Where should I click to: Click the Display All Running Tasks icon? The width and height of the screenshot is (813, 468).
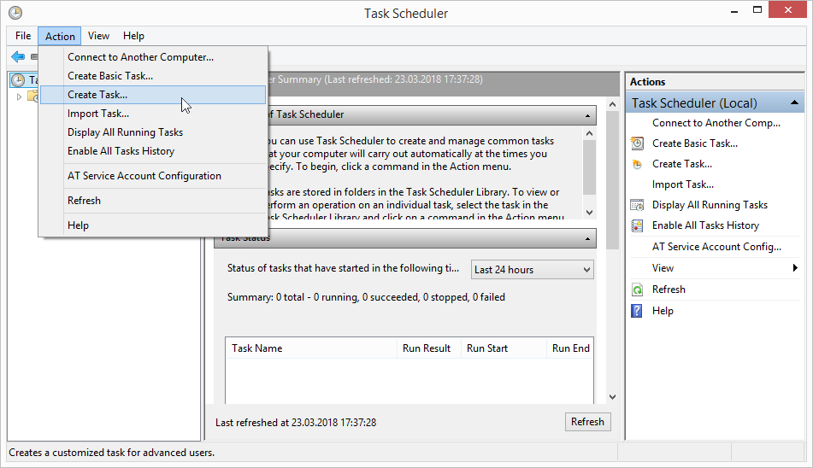[x=637, y=205]
